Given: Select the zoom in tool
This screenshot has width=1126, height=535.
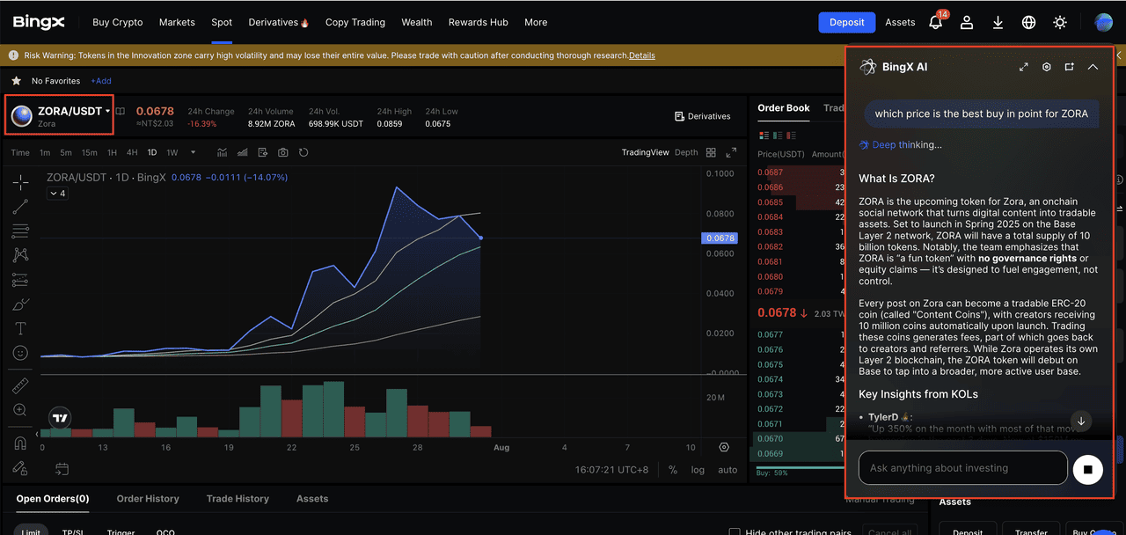Looking at the screenshot, I should pyautogui.click(x=20, y=410).
